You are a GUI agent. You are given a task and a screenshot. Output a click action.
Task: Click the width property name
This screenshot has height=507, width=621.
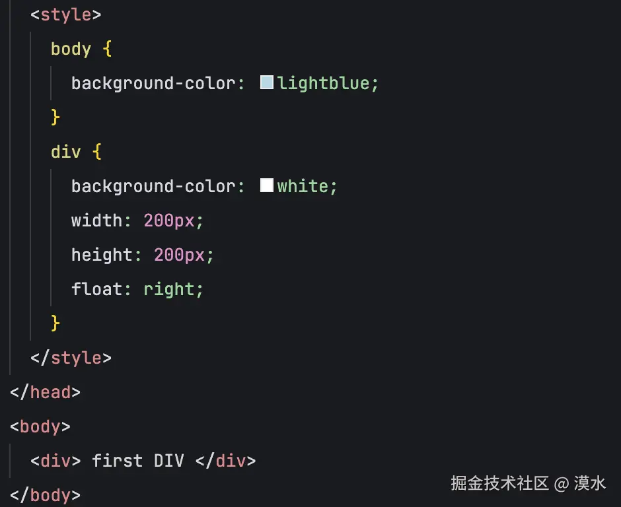pyautogui.click(x=96, y=220)
